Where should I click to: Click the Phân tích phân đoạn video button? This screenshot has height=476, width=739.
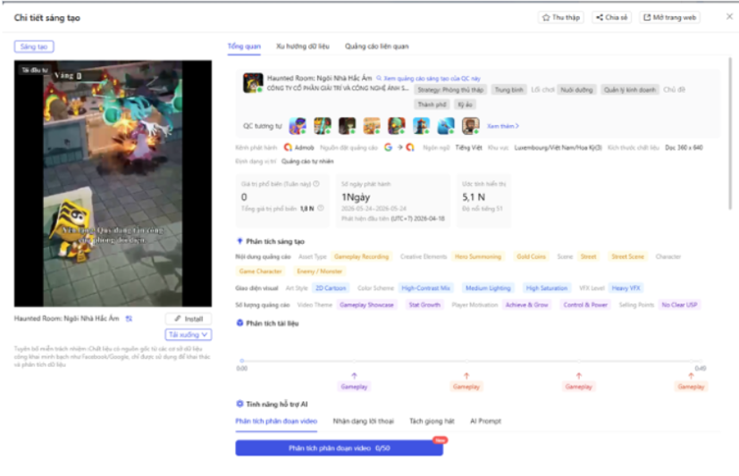[x=340, y=448]
